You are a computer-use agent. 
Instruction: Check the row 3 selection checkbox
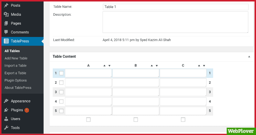(x=62, y=92)
